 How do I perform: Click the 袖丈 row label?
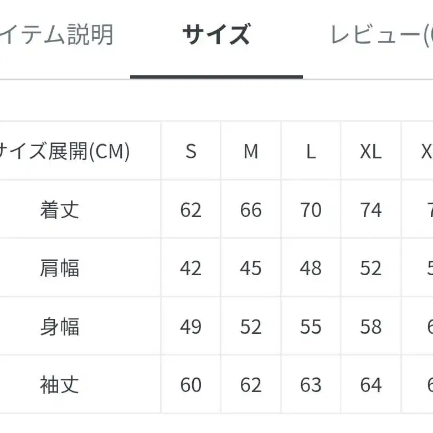(60, 385)
